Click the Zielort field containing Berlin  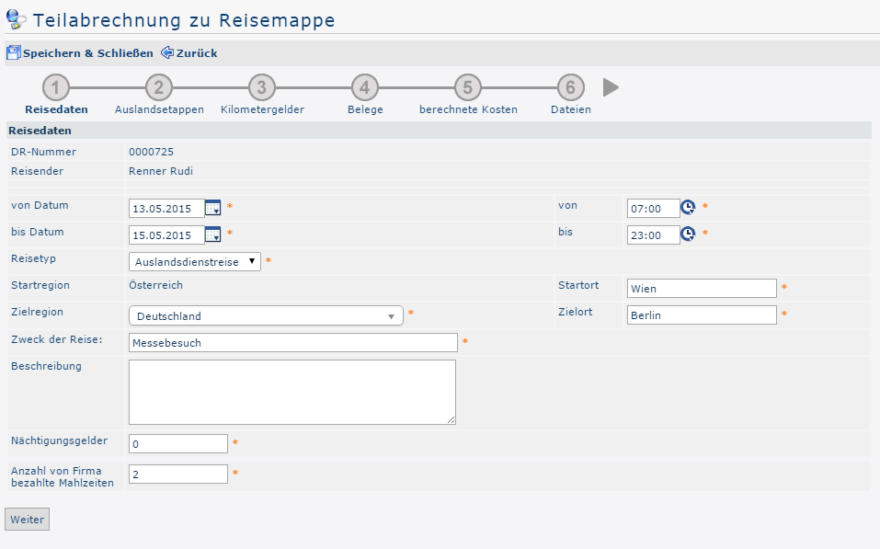pos(701,315)
